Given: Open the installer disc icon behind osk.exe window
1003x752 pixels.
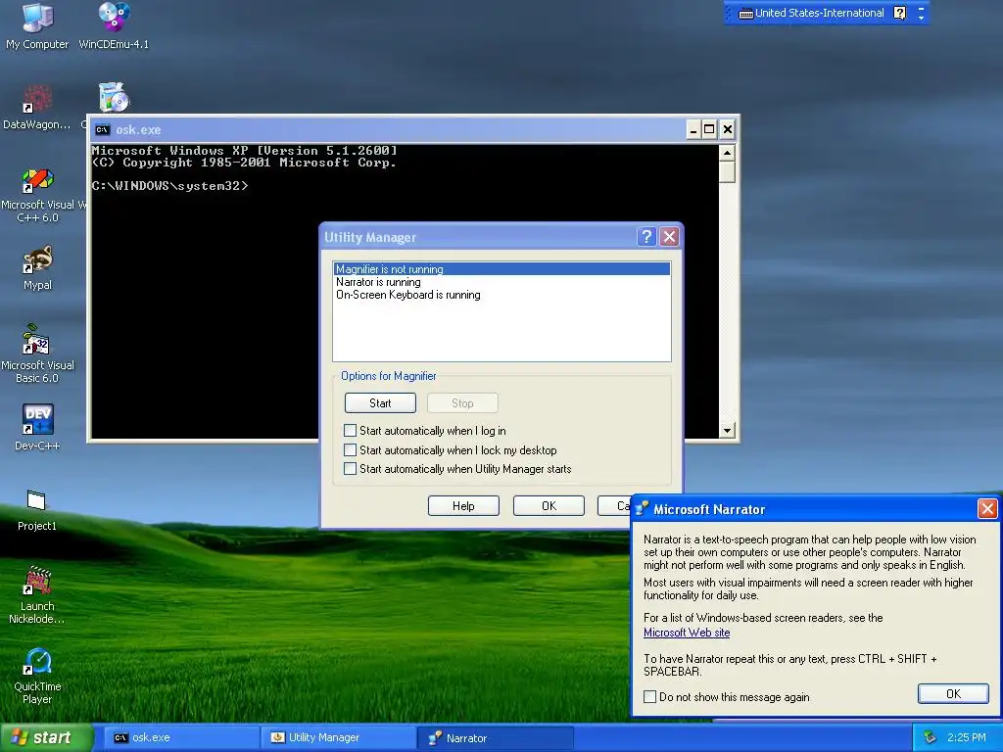Looking at the screenshot, I should point(114,97).
